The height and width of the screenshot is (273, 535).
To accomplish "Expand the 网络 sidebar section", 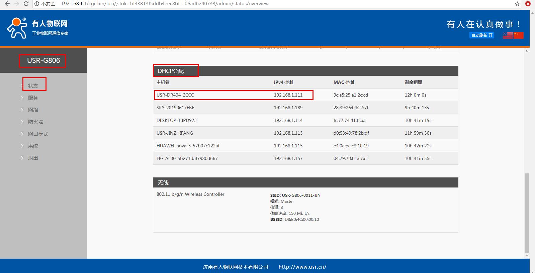I will 33,110.
